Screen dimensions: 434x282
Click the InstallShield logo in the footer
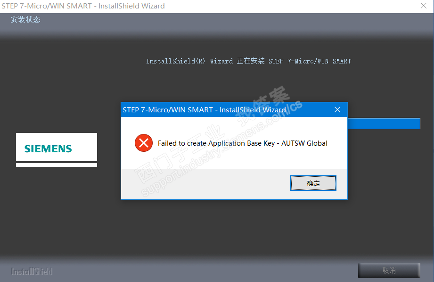(x=32, y=272)
